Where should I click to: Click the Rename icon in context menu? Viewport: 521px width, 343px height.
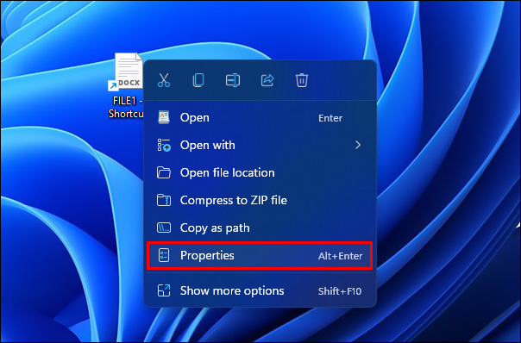[x=233, y=80]
